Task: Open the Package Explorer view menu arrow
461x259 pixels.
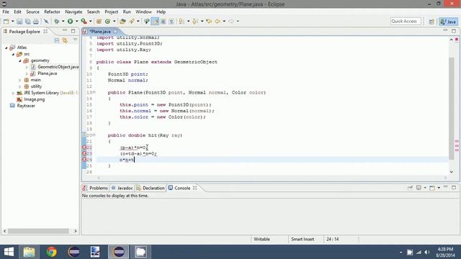Action: [x=75, y=40]
